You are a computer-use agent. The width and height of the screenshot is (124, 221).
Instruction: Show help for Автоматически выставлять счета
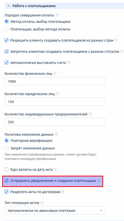pyautogui.click(x=69, y=62)
